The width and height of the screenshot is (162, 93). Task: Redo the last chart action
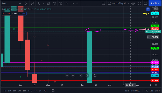pyautogui.click(x=77, y=3)
